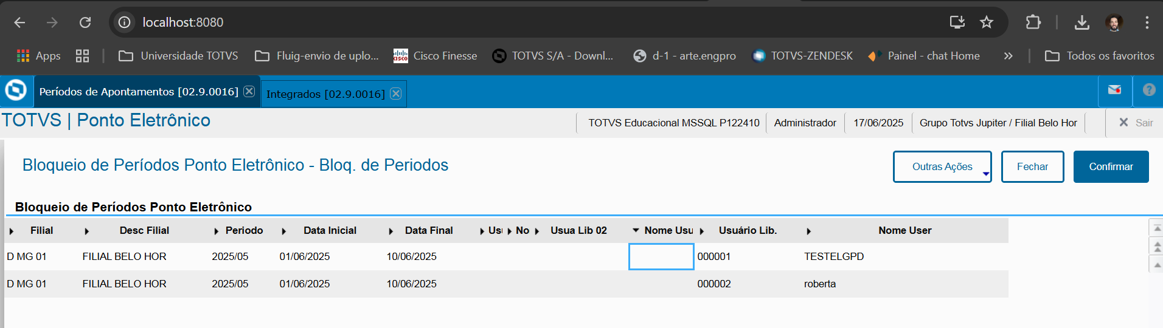Show more bookmarks with double chevron
Viewport: 1163px width, 328px height.
(1008, 56)
